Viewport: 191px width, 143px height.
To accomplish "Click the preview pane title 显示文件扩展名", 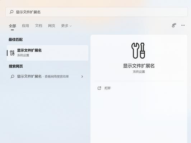I will point(139,66).
